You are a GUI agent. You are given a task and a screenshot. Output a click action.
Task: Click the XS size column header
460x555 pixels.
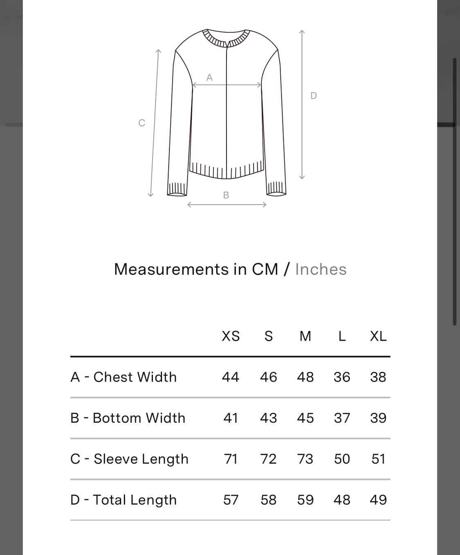[231, 336]
